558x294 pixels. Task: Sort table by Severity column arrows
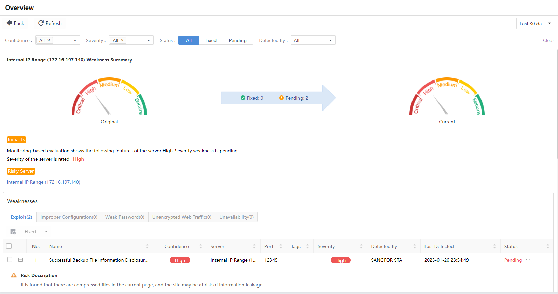coord(361,246)
